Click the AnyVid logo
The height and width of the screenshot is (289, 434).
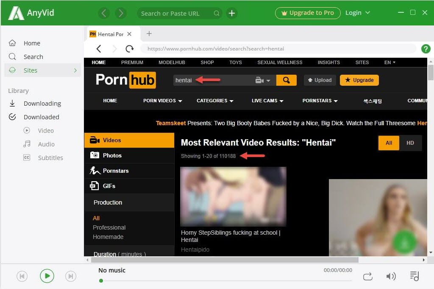coord(31,13)
